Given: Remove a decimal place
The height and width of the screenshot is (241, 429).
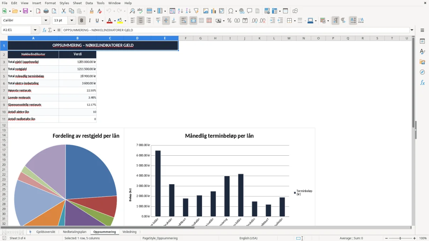Looking at the screenshot, I should [263, 21].
